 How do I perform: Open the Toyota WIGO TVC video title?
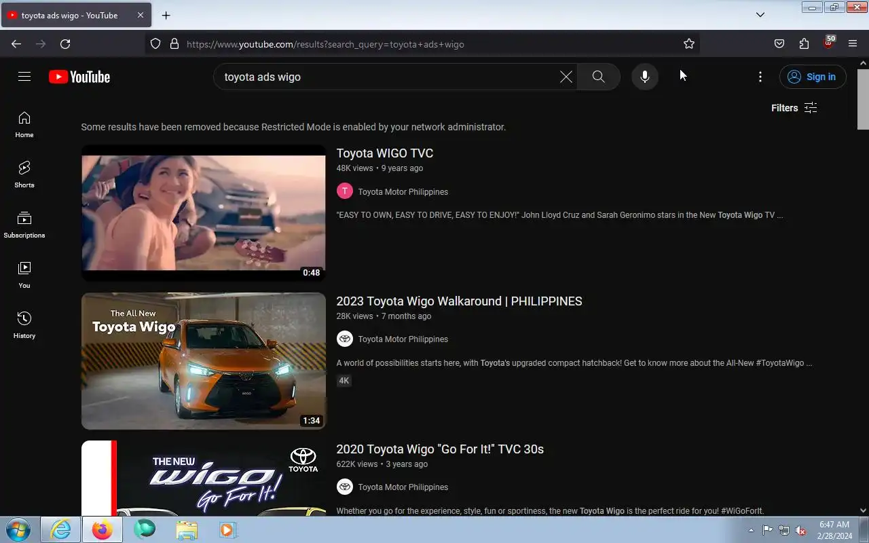click(385, 153)
